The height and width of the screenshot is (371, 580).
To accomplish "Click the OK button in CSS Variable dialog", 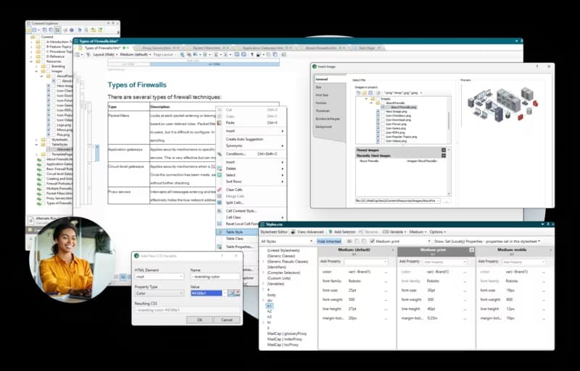I will click(x=199, y=320).
